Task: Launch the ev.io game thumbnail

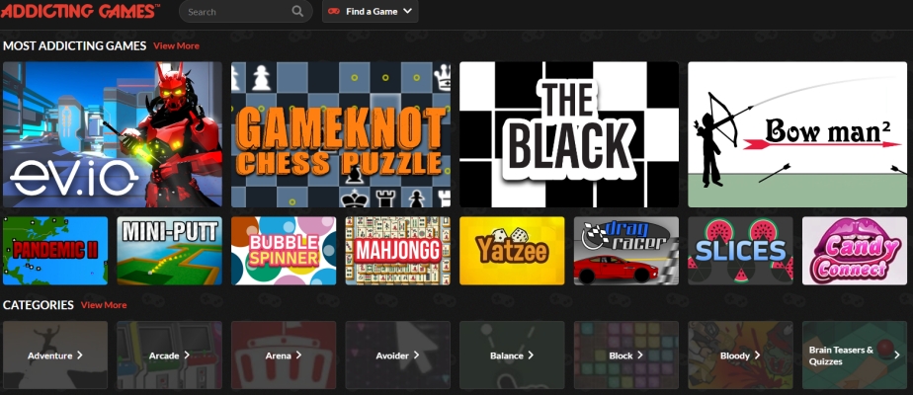Action: pos(112,134)
